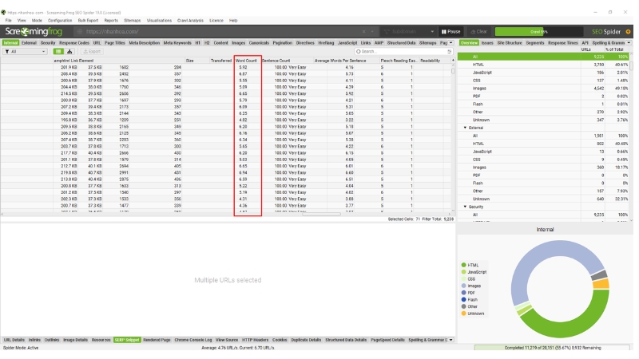Image resolution: width=639 pixels, height=359 pixels.
Task: Switch to the Page Titles tab
Action: (x=115, y=43)
